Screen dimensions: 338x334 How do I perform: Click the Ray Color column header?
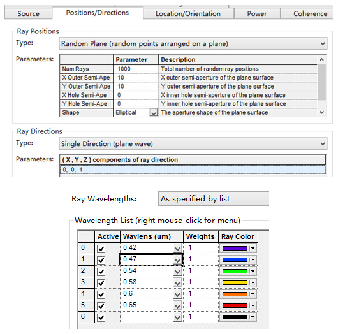[238, 236]
